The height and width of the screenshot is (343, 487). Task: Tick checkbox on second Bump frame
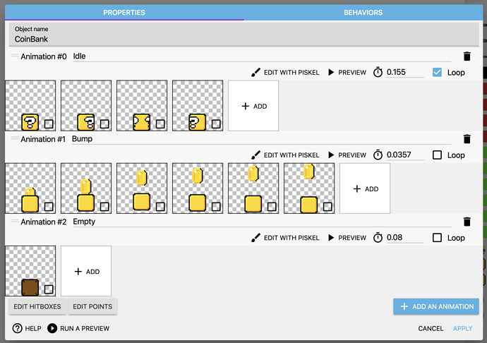click(104, 207)
